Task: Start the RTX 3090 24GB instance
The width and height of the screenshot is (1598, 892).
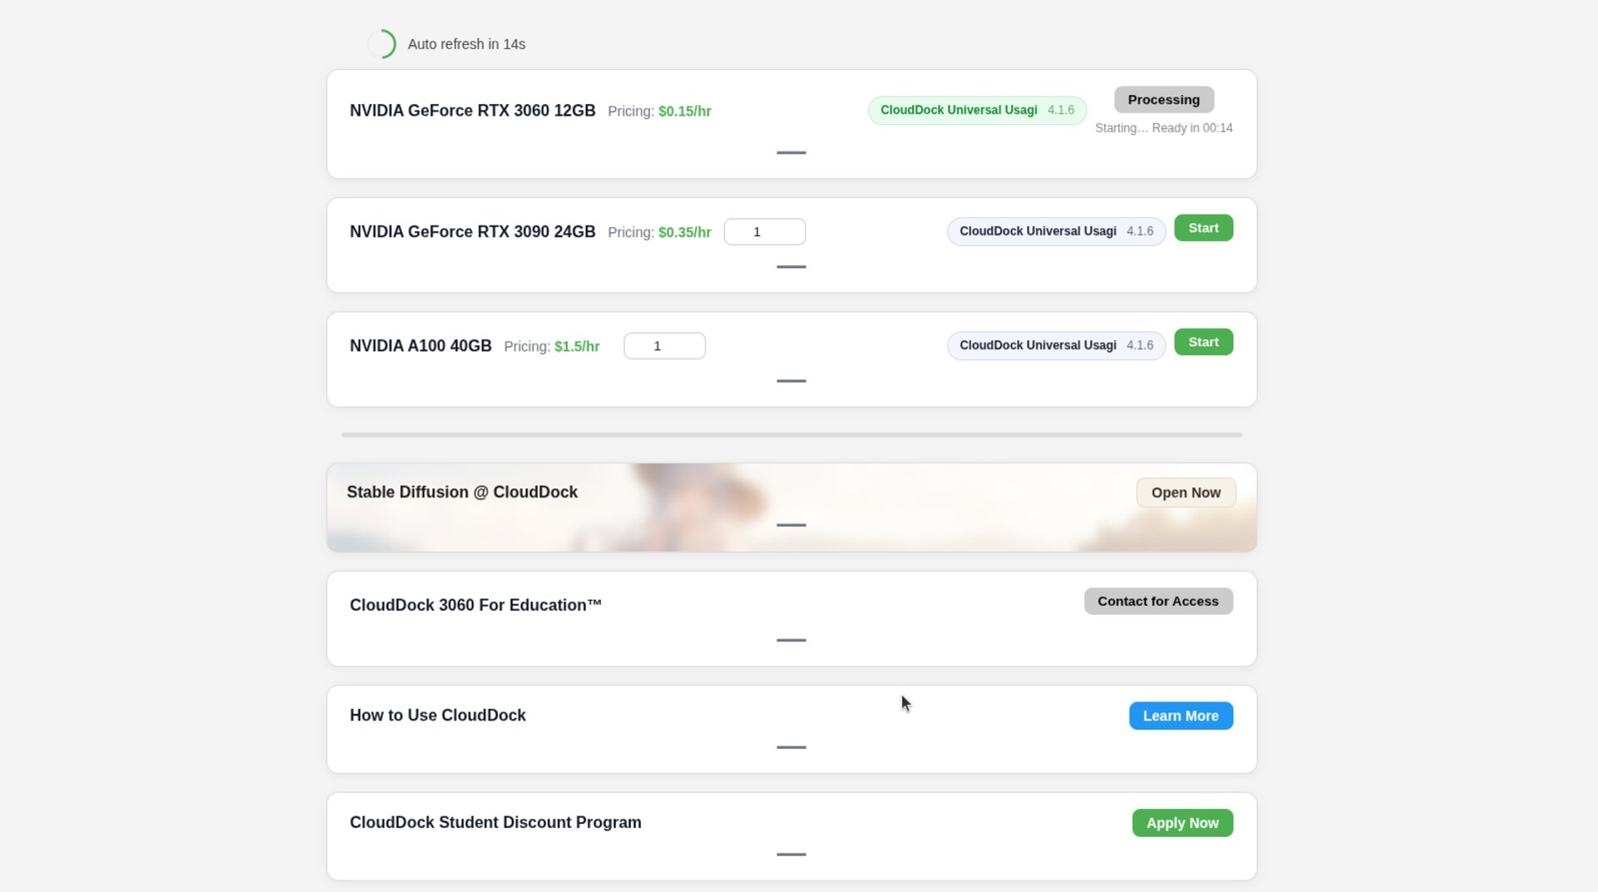Action: (x=1203, y=228)
